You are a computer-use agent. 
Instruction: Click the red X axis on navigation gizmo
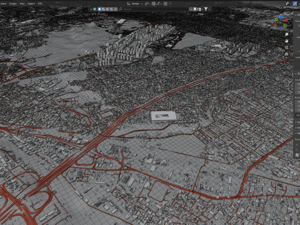pos(286,20)
